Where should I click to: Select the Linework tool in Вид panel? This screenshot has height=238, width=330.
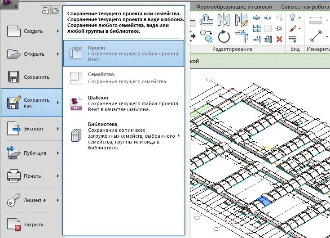point(293,39)
